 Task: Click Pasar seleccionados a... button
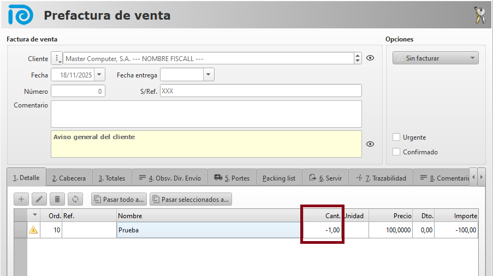[191, 200]
